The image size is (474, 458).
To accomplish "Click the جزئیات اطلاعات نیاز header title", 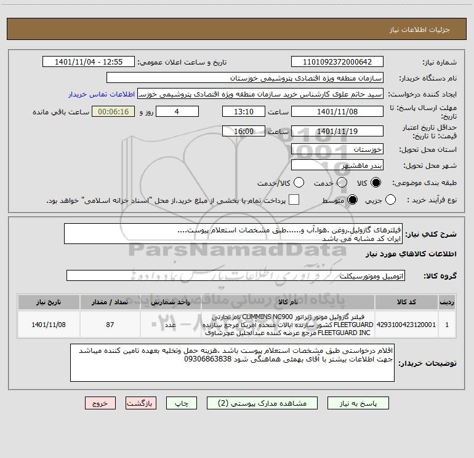I will 420,30.
